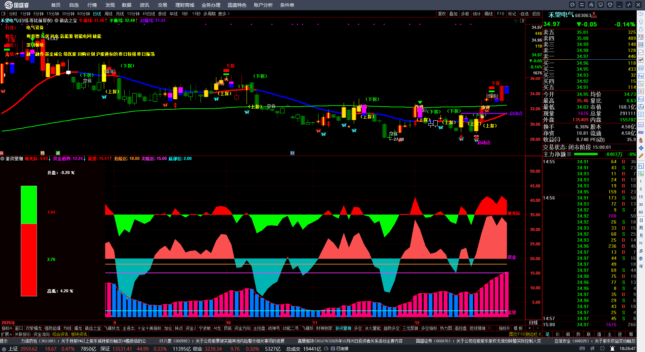645x352 pixels.
Task: Click the 启动点 label at chart right edge
Action: (516, 113)
